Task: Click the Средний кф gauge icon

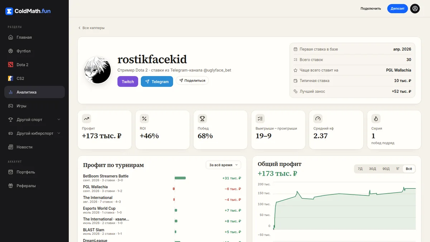Action: [x=318, y=118]
